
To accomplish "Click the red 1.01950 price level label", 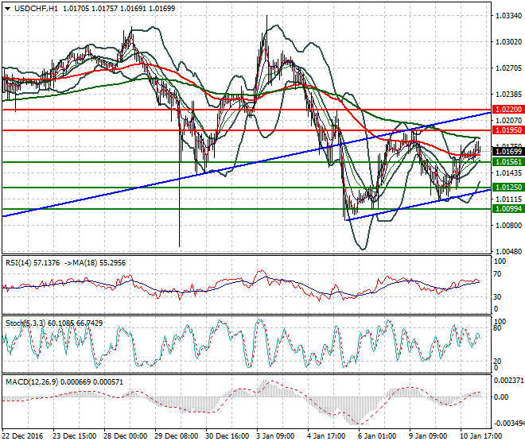I will coord(508,130).
